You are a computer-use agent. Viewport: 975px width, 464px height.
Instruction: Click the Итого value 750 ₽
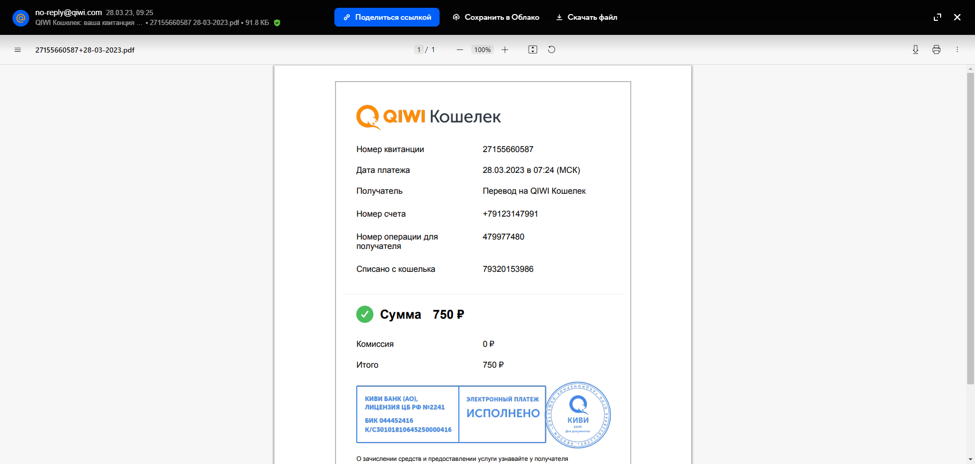tap(493, 365)
